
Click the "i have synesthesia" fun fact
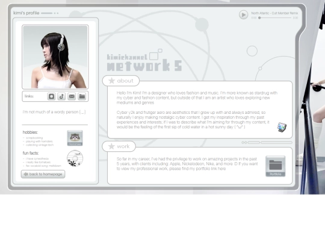pos(37,158)
